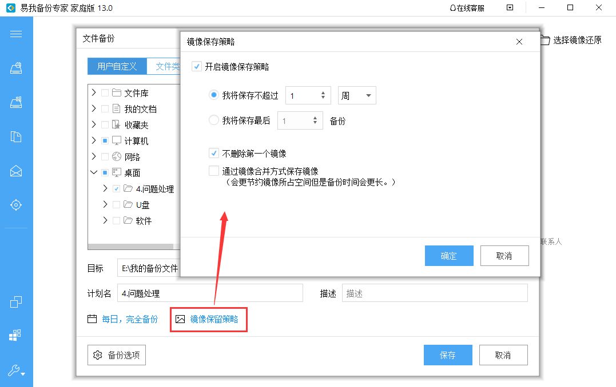616x387 pixels.
Task: Click the 描述 input field
Action: (x=435, y=293)
